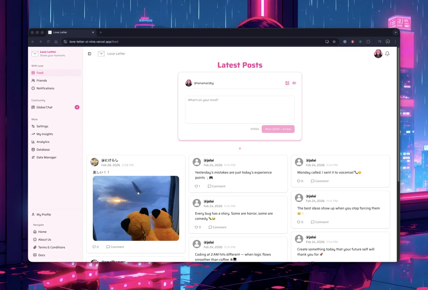Attach an image to your new post
Screen dimensions: 428x290
coord(287,83)
